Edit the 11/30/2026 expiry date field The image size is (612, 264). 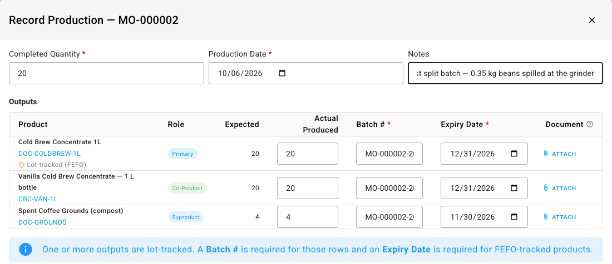click(484, 217)
